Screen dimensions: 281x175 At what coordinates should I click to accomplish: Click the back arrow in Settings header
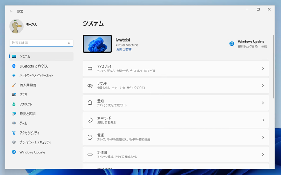[11, 11]
